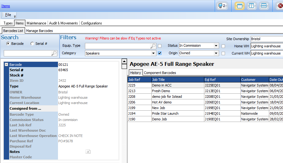
Task: Click the Equip. Type lookup magnifier
Action: pyautogui.click(x=153, y=46)
